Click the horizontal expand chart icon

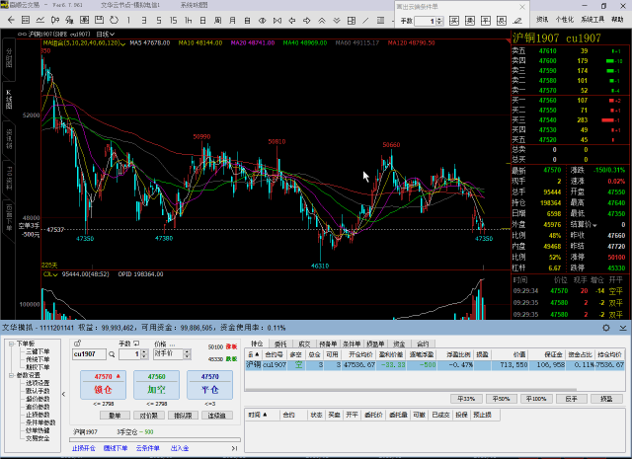click(263, 20)
